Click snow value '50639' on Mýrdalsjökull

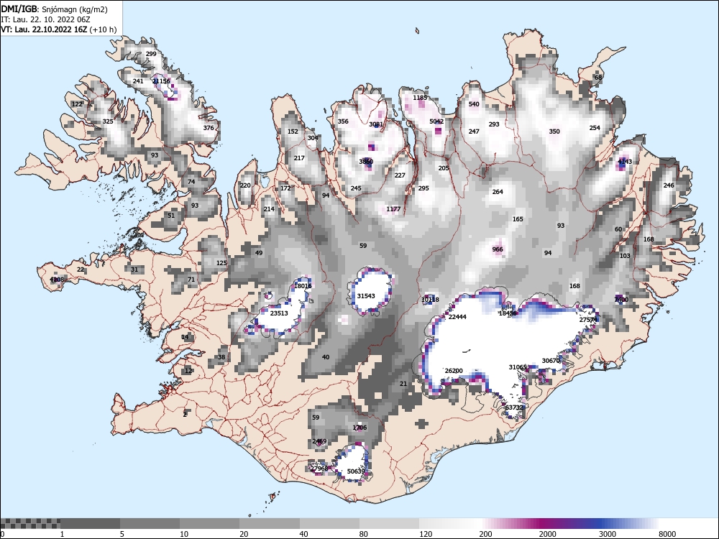[x=356, y=471]
